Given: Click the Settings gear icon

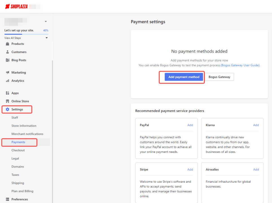Looking at the screenshot, I should (7, 109).
